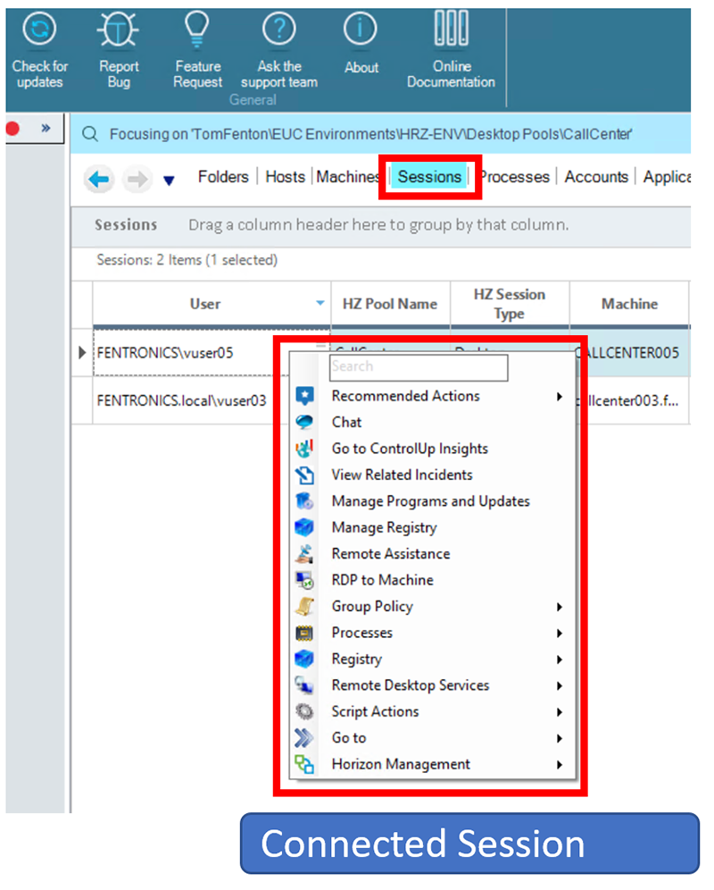Switch to the Accounts tab
The image size is (714, 890).
(596, 177)
